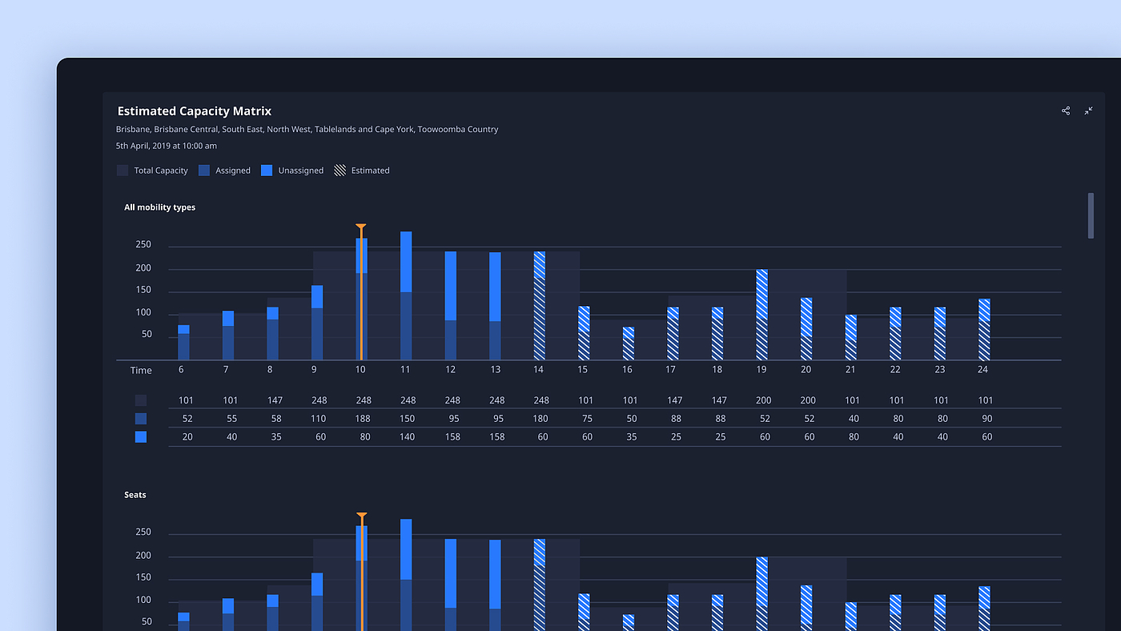Image resolution: width=1121 pixels, height=631 pixels.
Task: Toggle the Estimated hatched legend item
Action: [361, 171]
